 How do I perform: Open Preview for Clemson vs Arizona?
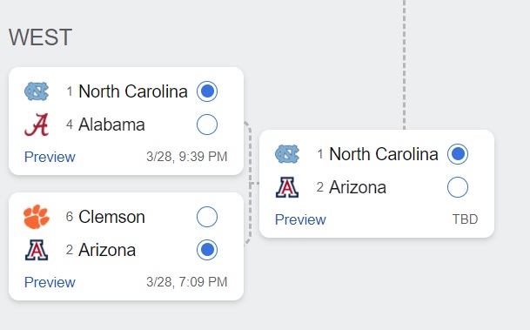[x=50, y=282]
